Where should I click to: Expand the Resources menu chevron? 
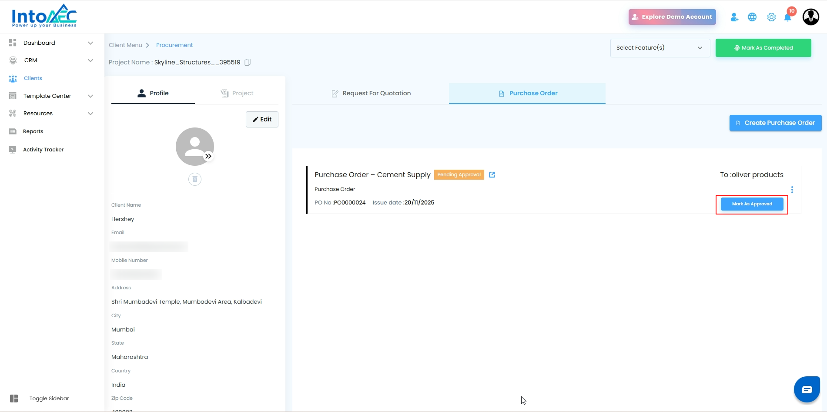[x=90, y=114]
